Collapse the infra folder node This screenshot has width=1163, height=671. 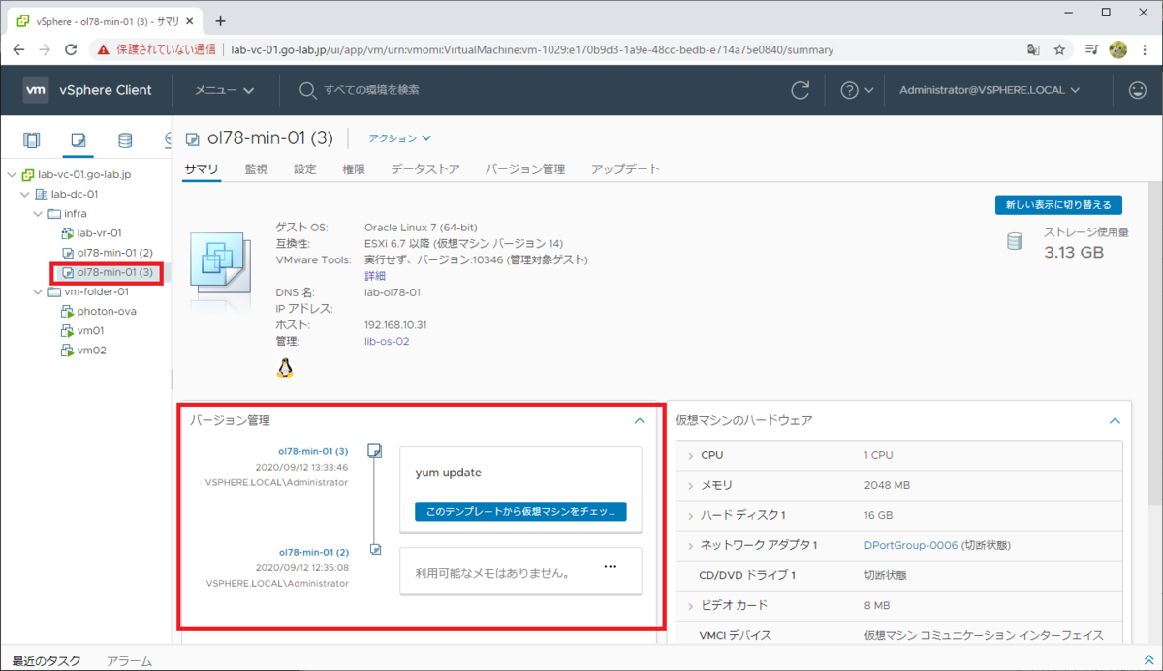[39, 213]
